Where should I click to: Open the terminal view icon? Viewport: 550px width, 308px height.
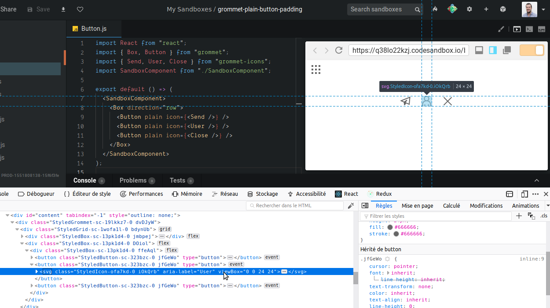pos(529,29)
